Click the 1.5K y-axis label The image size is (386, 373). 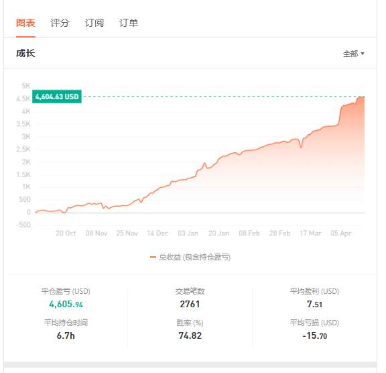(23, 174)
